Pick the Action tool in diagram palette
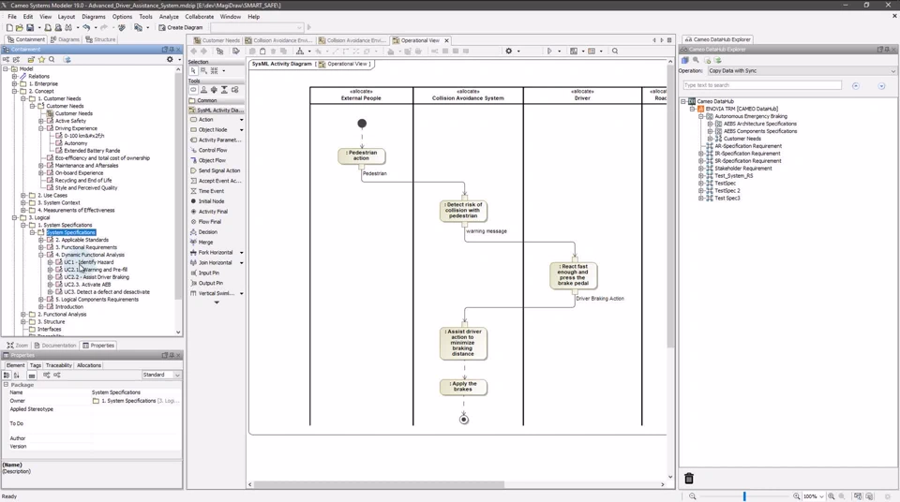The height and width of the screenshot is (502, 900). tap(205, 119)
